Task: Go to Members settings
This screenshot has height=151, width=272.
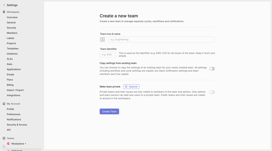Action: (x=12, y=33)
